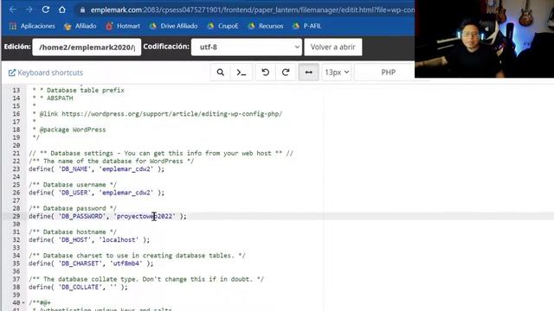Reload the page with the refresh icon
This screenshot has height=311, width=554.
point(46,10)
